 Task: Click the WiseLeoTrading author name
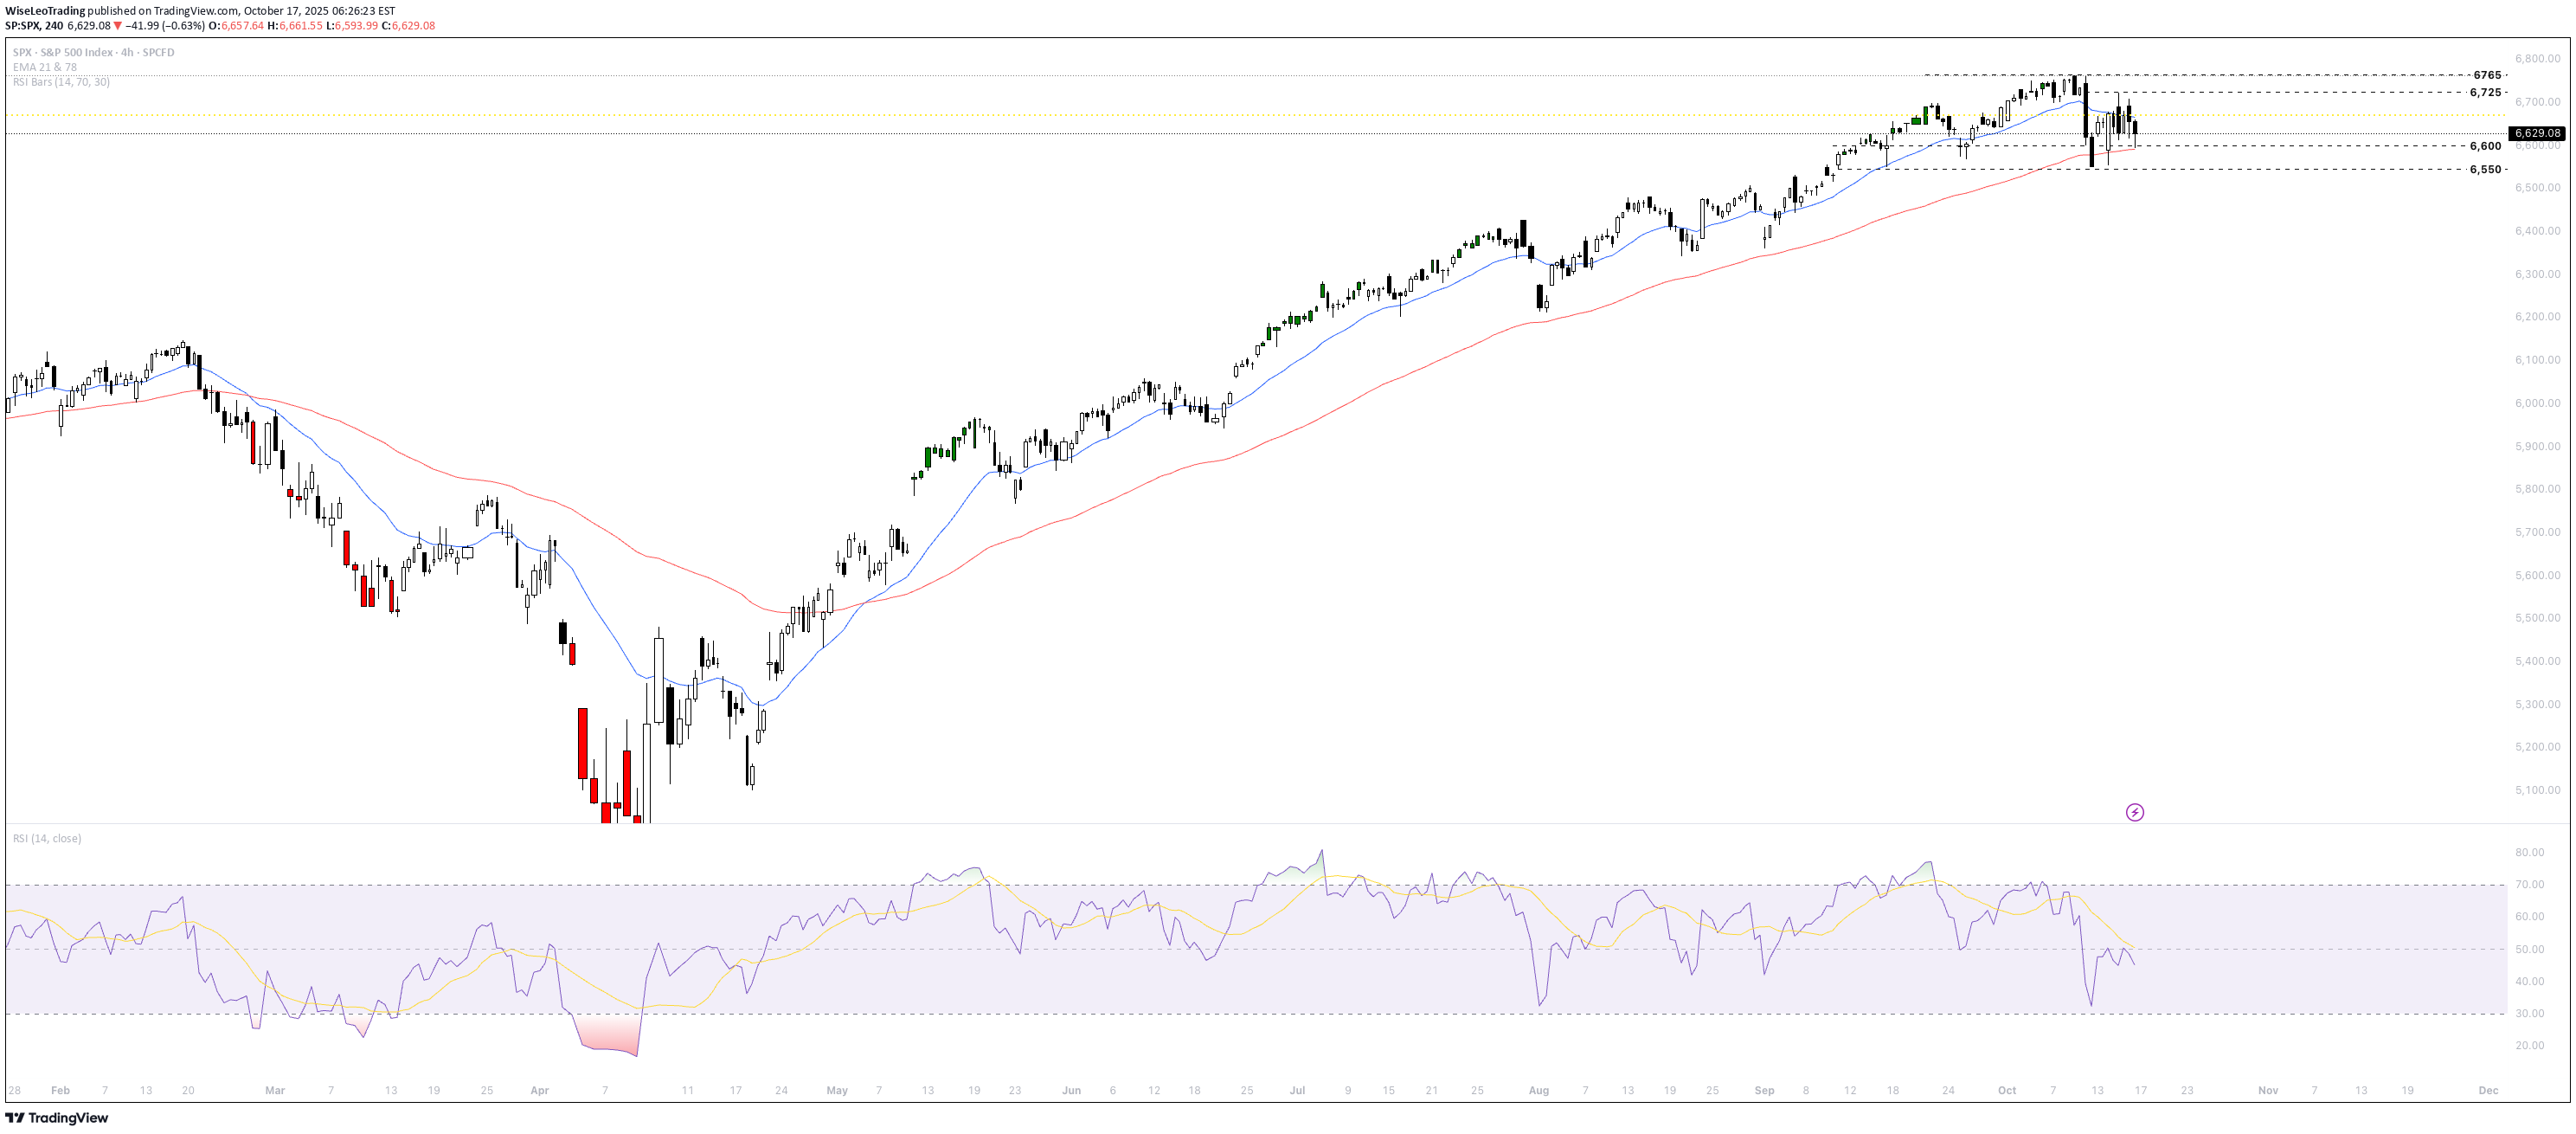[45, 11]
